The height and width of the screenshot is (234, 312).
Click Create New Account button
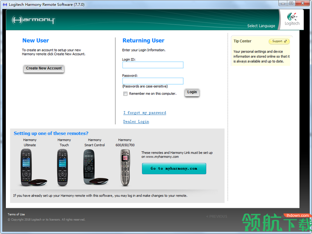click(44, 68)
